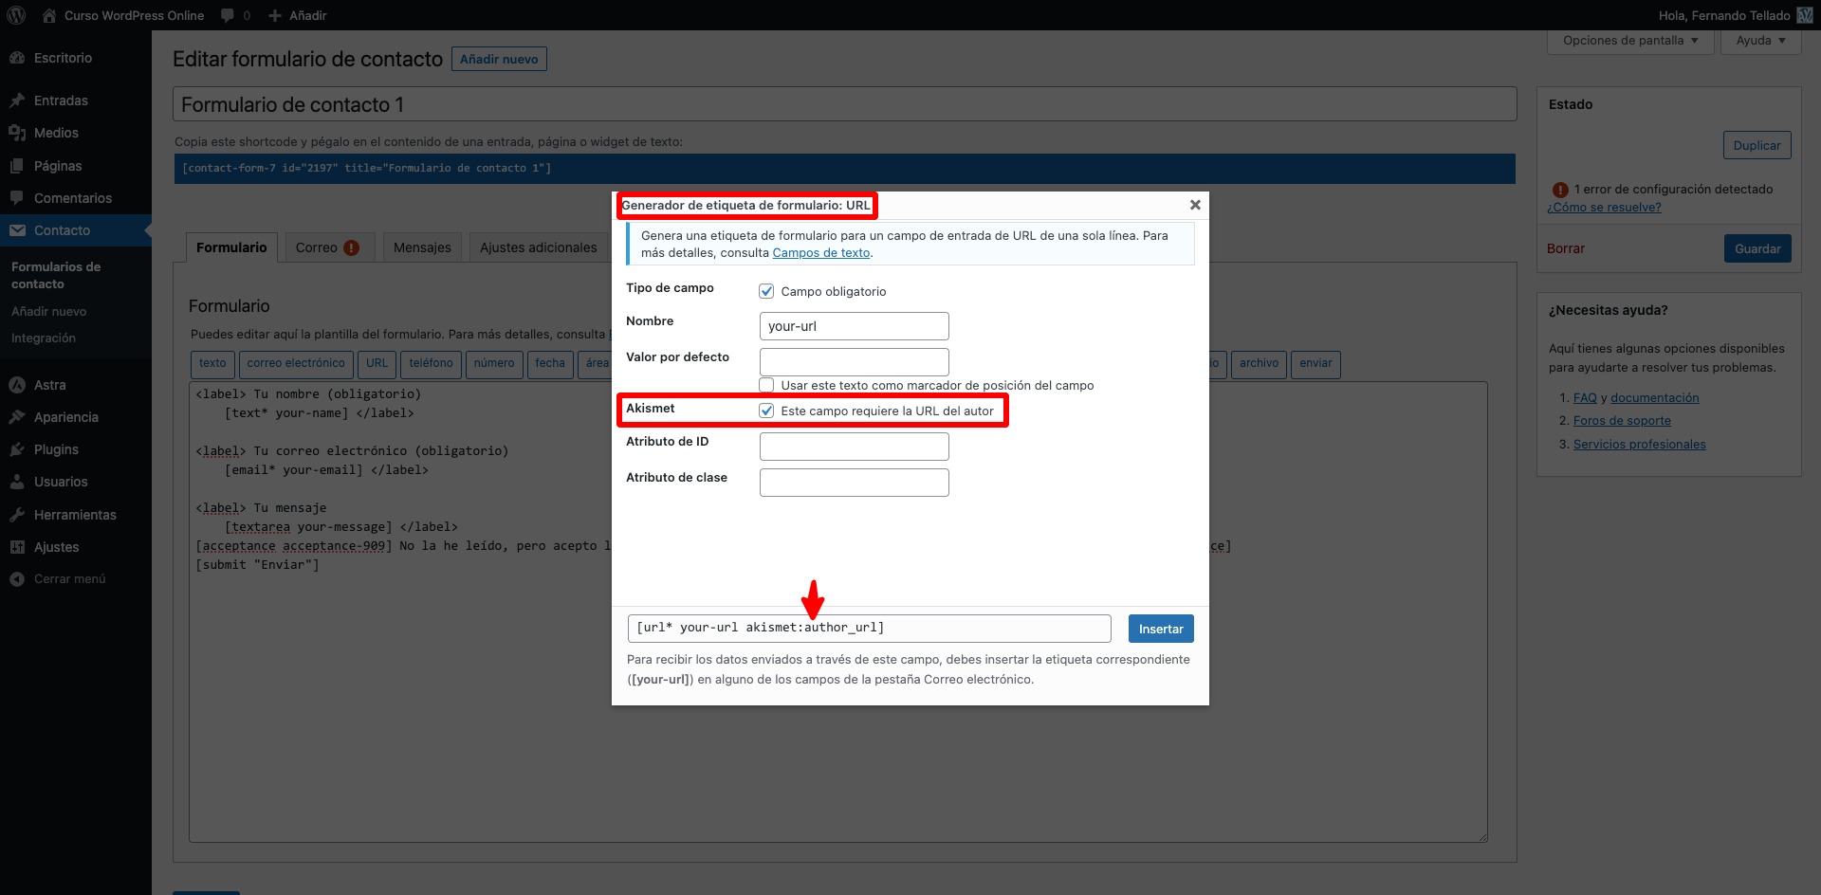Enable placeholder text checkbox for default value
This screenshot has width=1821, height=895.
click(766, 385)
